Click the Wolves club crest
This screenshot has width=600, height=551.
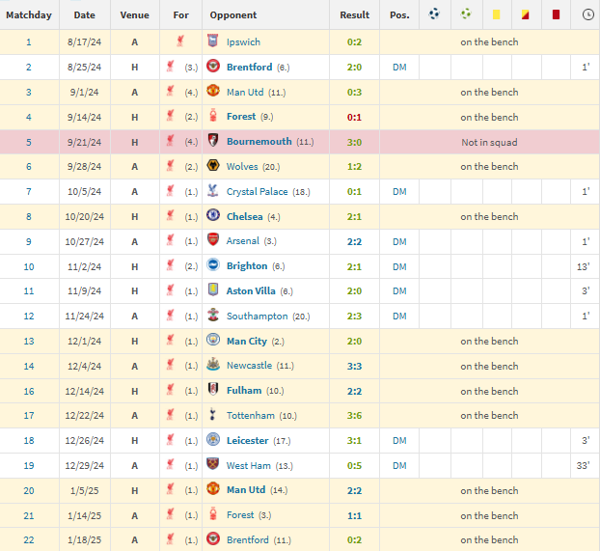[213, 165]
